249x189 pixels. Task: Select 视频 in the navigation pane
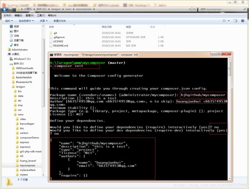click(x=16, y=26)
